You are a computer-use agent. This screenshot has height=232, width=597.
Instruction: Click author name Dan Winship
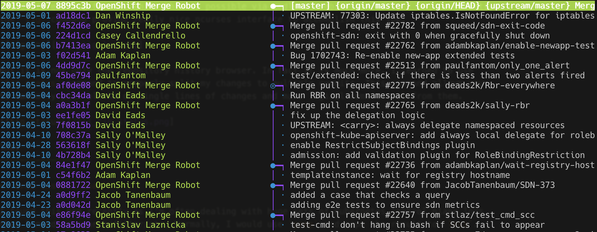pos(123,16)
